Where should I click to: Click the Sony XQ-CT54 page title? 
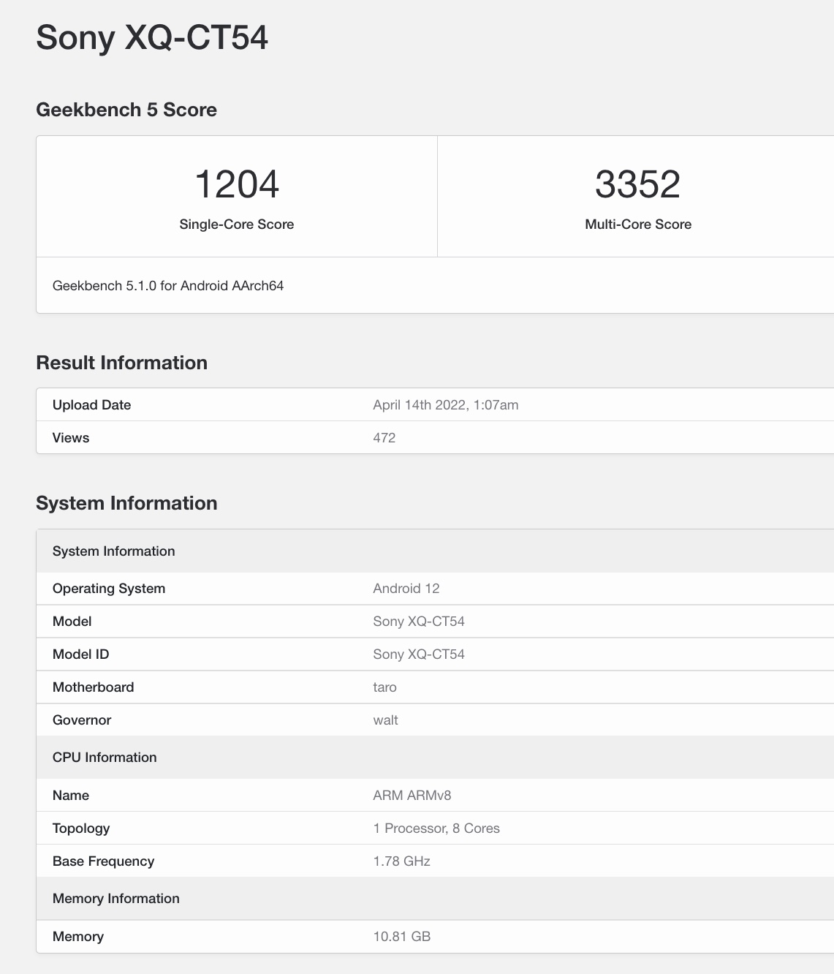coord(152,38)
